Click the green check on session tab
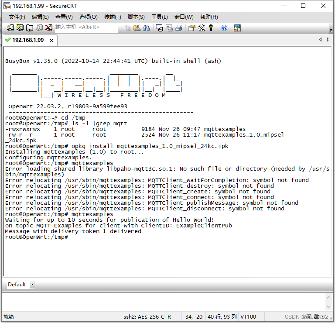335x323 pixels. [x=8, y=40]
